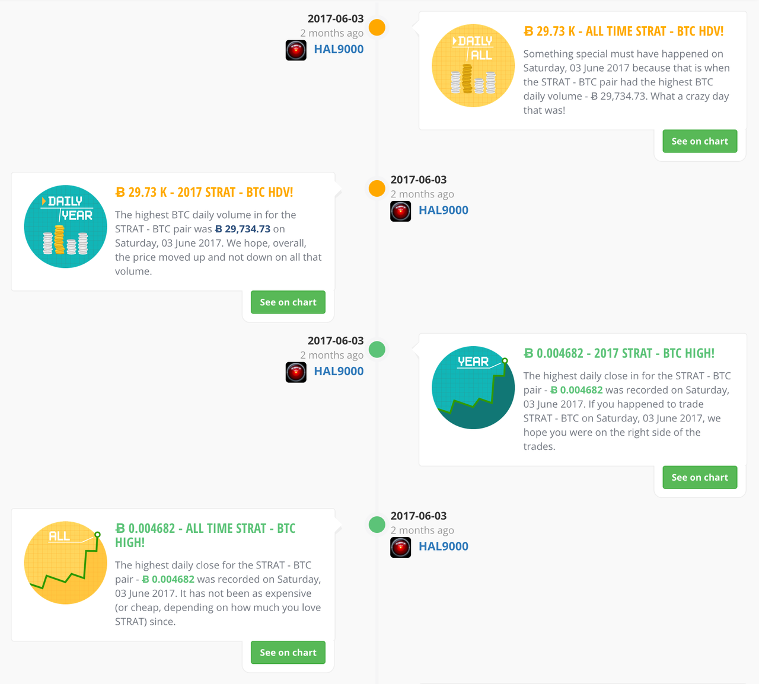
Task: Click HAL9000 avatar beside the 2017 High entry
Action: 296,372
